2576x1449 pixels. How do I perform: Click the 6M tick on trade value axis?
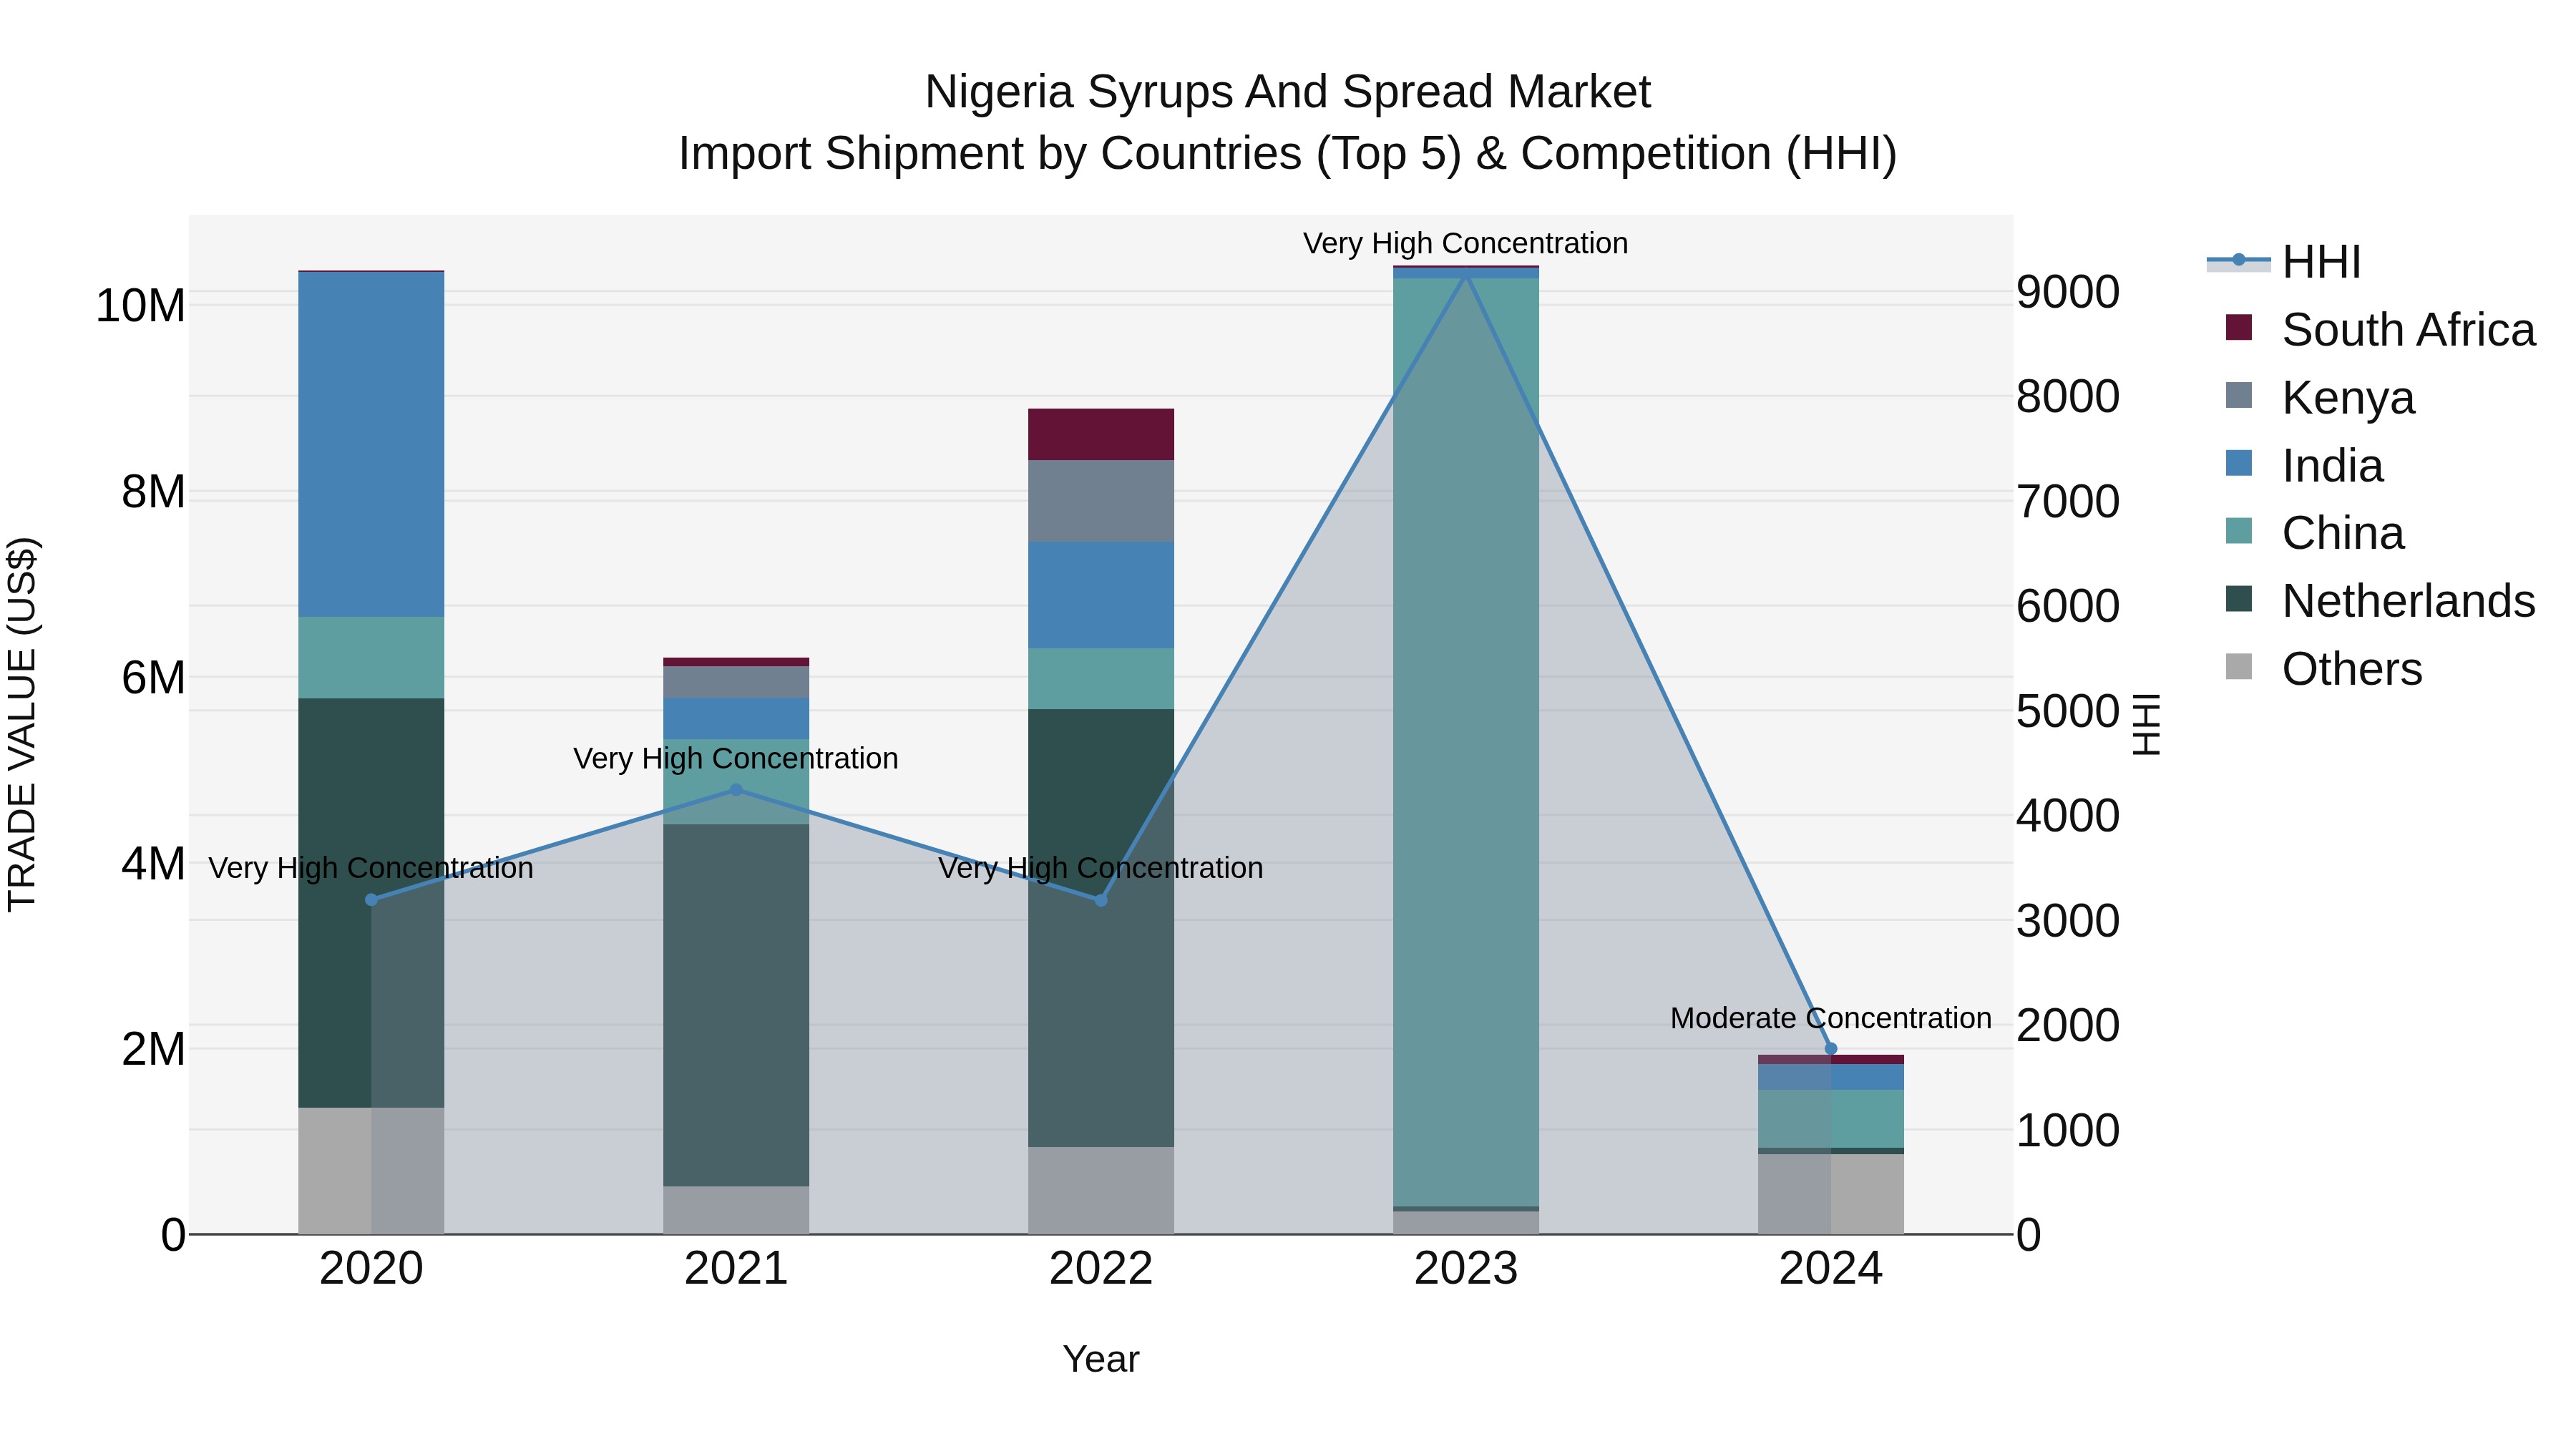click(153, 678)
